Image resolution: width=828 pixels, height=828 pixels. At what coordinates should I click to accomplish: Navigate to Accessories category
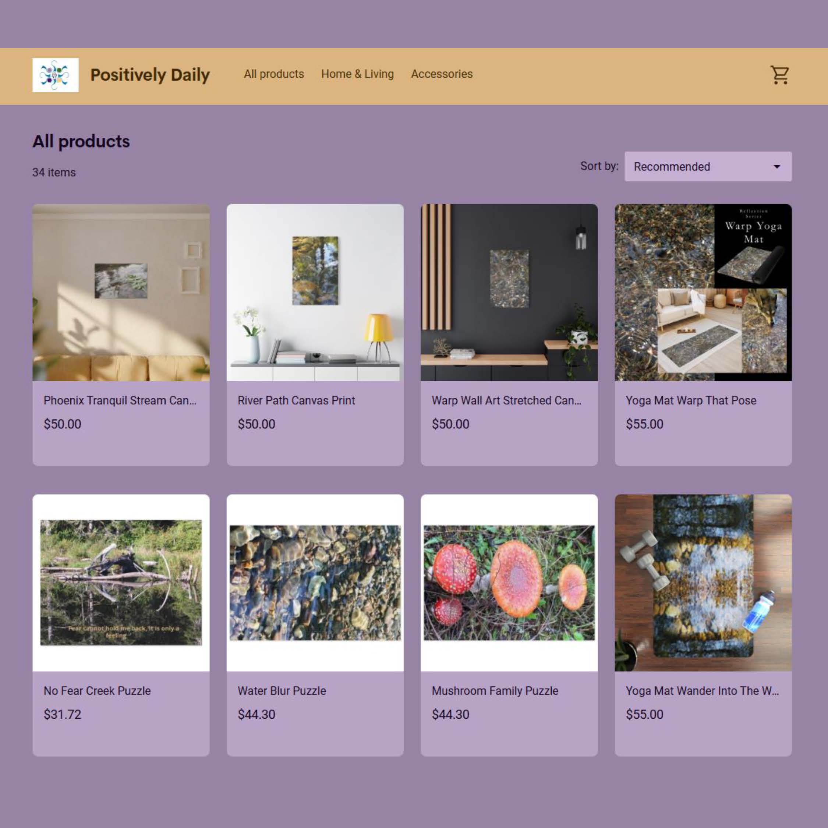point(442,74)
